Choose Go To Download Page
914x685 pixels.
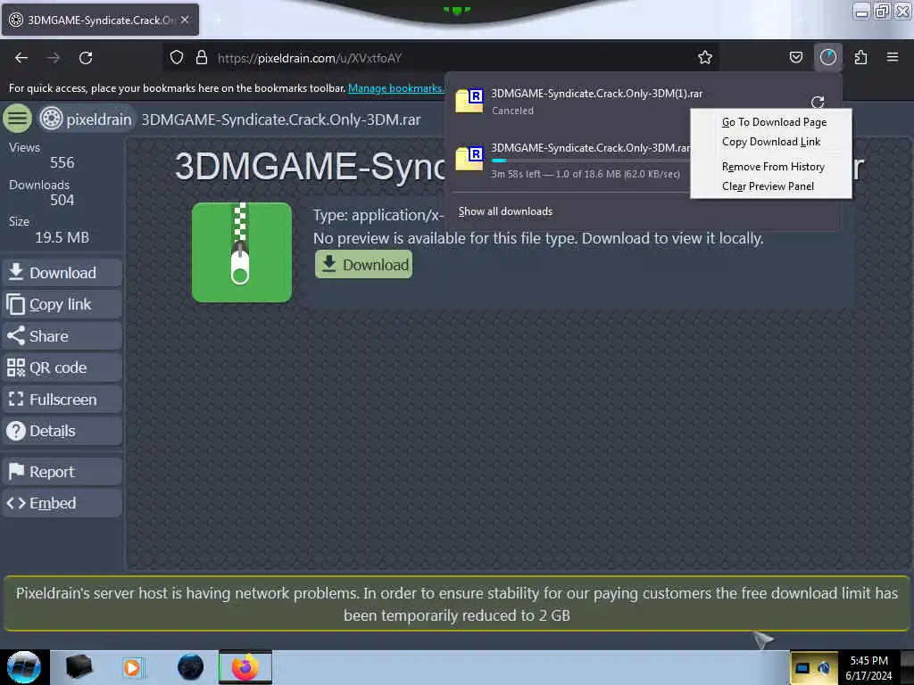tap(774, 122)
